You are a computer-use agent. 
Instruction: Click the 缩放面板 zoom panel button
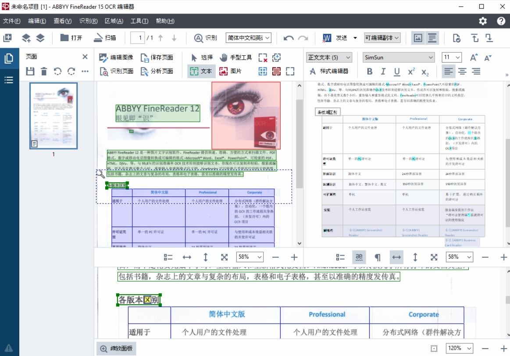click(117, 349)
